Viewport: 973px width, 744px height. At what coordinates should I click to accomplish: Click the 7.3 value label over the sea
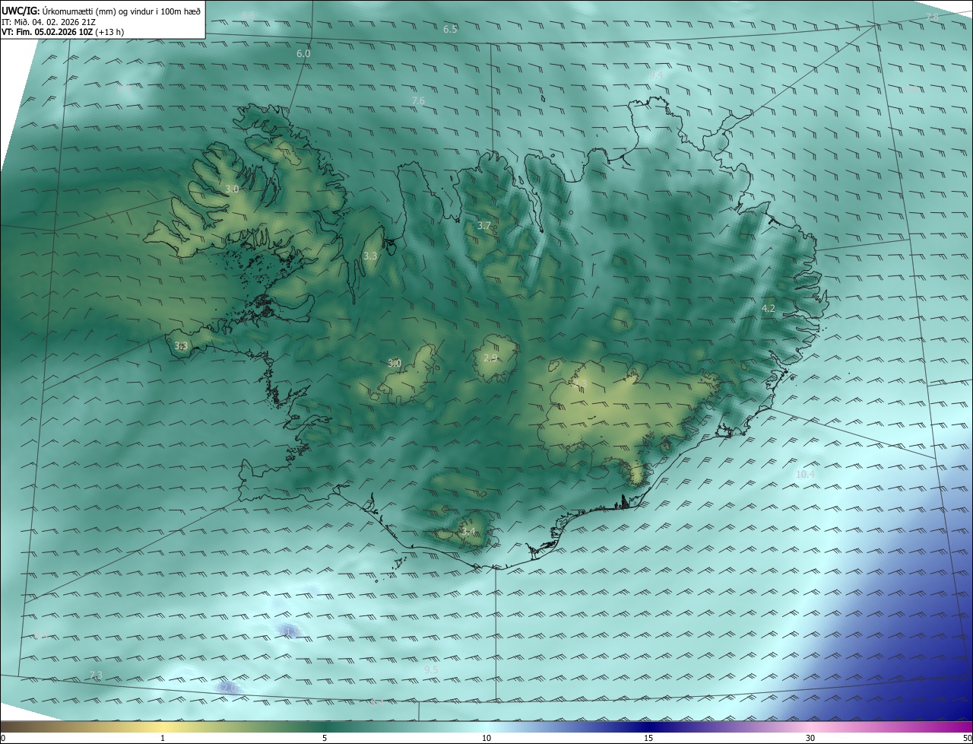pyautogui.click(x=96, y=675)
